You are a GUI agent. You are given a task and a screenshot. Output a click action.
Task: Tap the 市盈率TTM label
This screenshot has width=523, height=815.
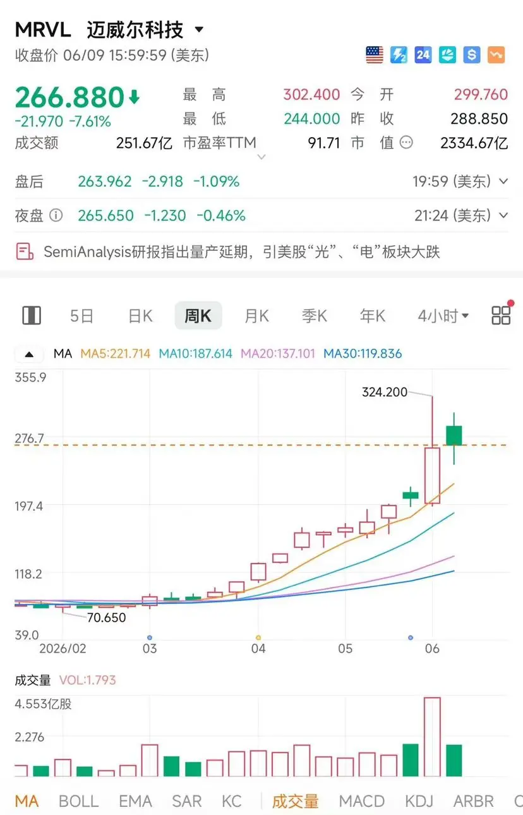[x=220, y=143]
